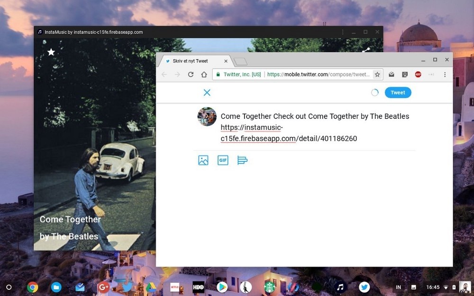
Task: Go to the browser home page
Action: tap(204, 74)
